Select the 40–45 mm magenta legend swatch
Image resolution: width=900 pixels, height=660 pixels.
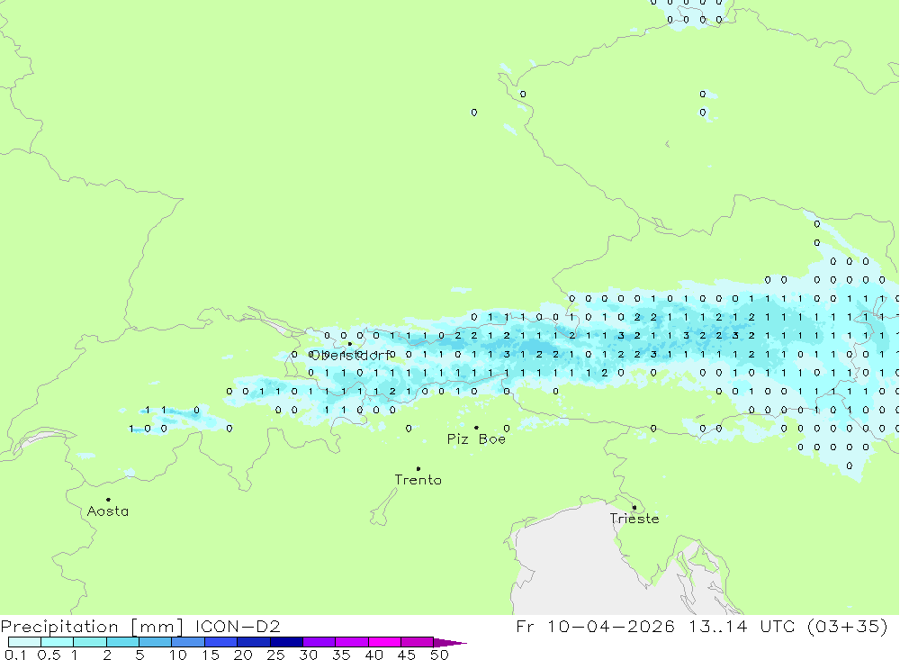pyautogui.click(x=384, y=642)
